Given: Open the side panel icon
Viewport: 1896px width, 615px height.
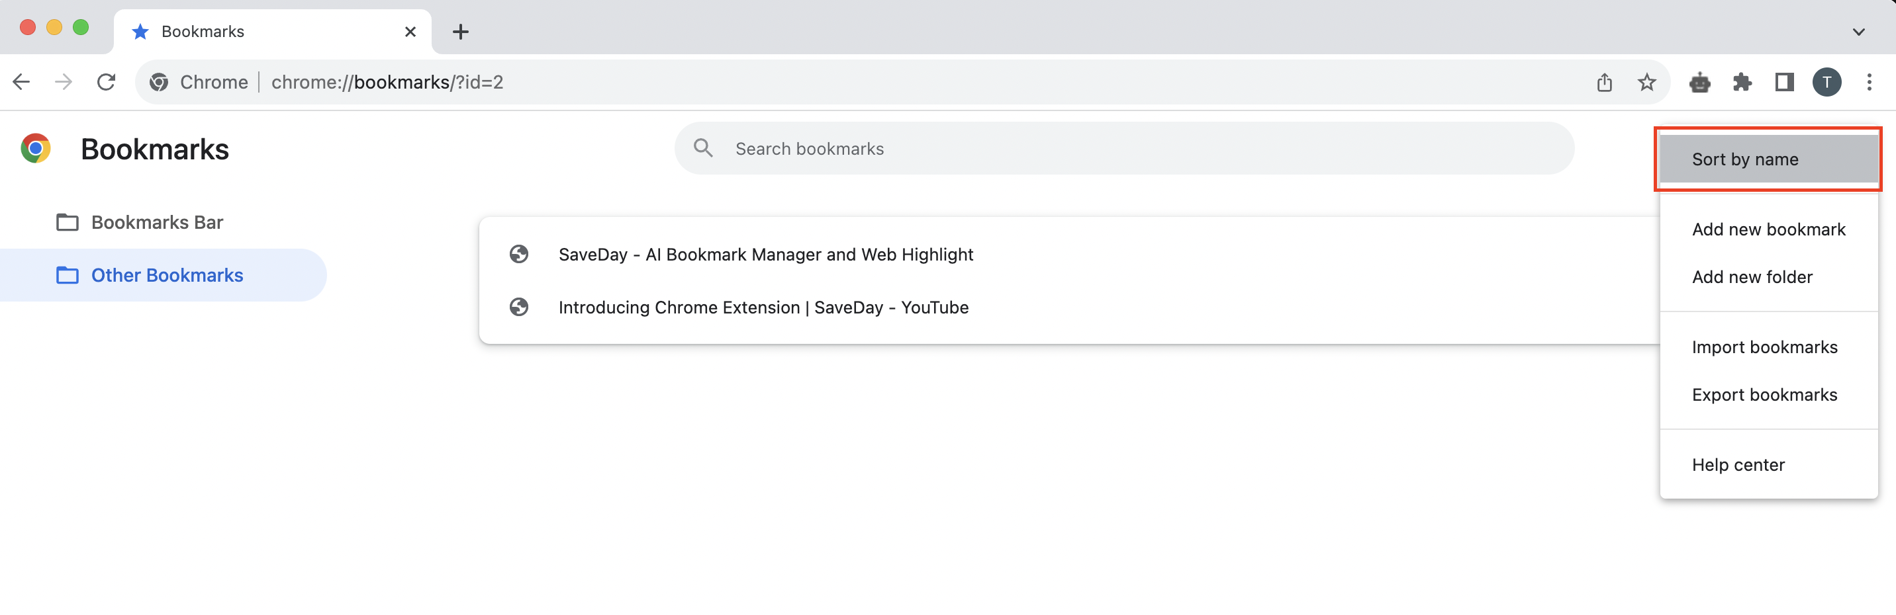Looking at the screenshot, I should pos(1785,81).
